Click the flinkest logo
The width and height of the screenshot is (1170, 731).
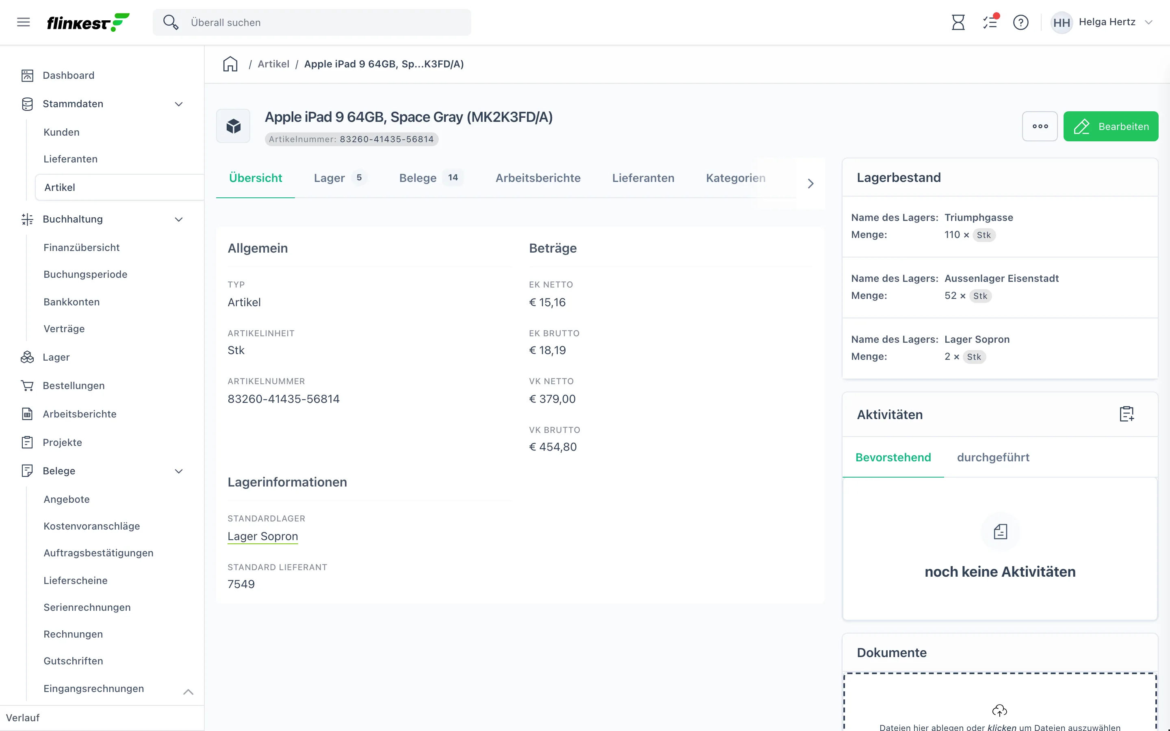pos(88,22)
